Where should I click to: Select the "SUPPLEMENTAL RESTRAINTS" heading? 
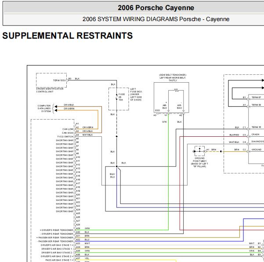point(68,36)
